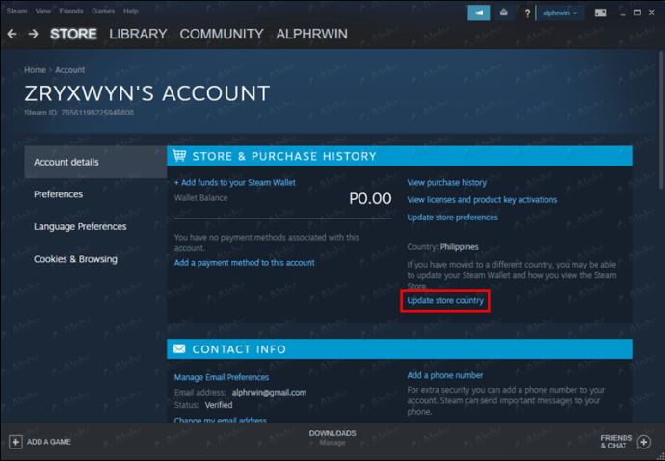Image resolution: width=665 pixels, height=461 pixels.
Task: Click ZRYXWYN'S ACCOUNT heading
Action: 147,93
